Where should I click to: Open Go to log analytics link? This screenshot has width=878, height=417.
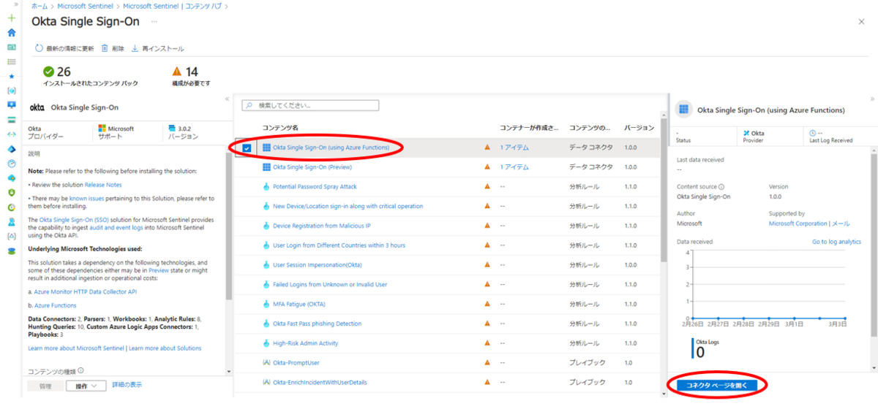tap(836, 242)
